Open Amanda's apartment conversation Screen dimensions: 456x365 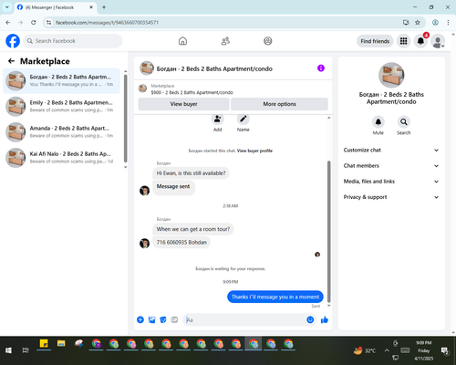click(61, 132)
